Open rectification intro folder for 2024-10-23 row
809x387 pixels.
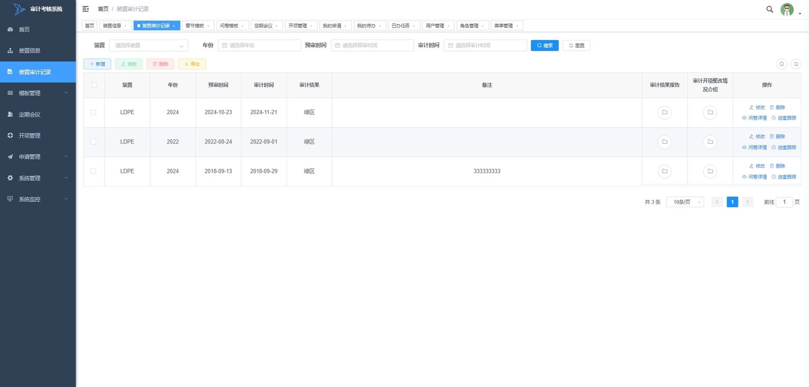pos(710,113)
